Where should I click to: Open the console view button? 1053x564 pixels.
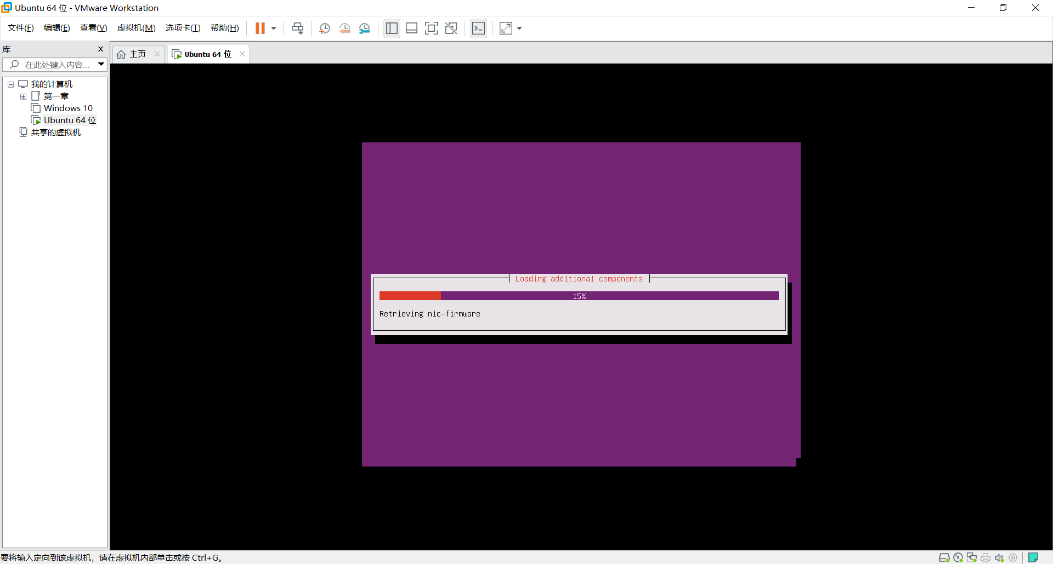pos(478,28)
